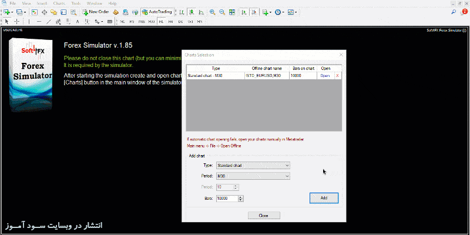Select the Crosshair tool
The image size is (470, 235).
pos(17,21)
